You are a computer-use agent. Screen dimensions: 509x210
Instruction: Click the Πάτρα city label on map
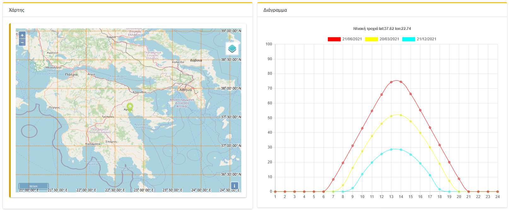click(x=71, y=75)
